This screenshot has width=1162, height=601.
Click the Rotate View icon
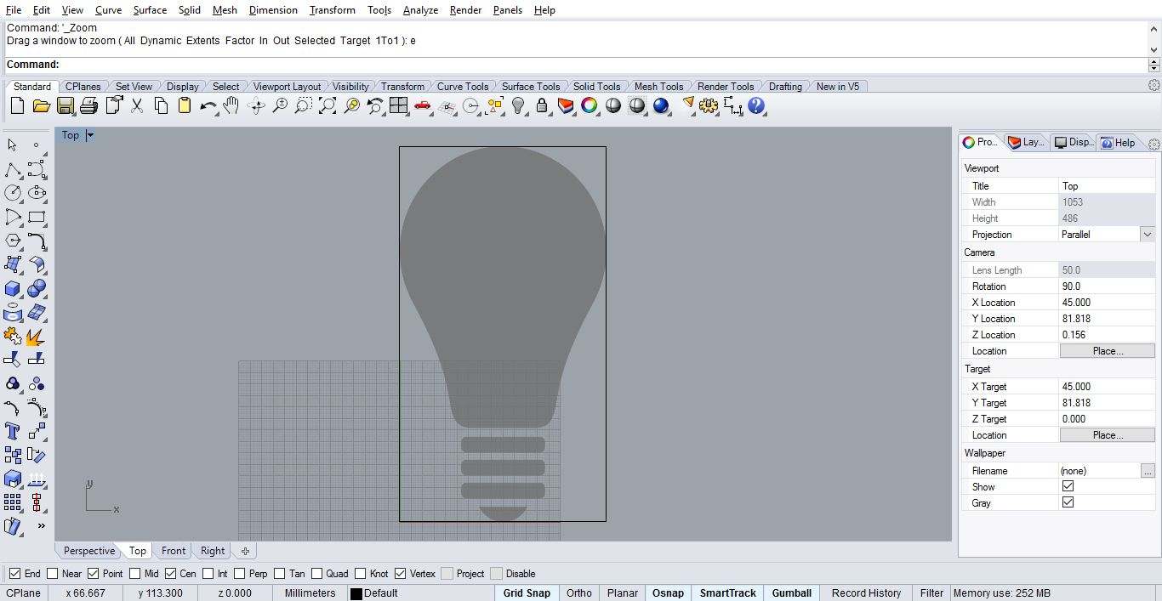pyautogui.click(x=256, y=106)
